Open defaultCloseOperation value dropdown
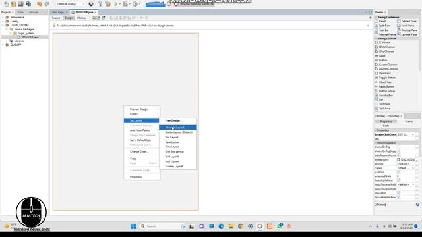Image resolution: width=422 pixels, height=237 pixels. click(413, 134)
